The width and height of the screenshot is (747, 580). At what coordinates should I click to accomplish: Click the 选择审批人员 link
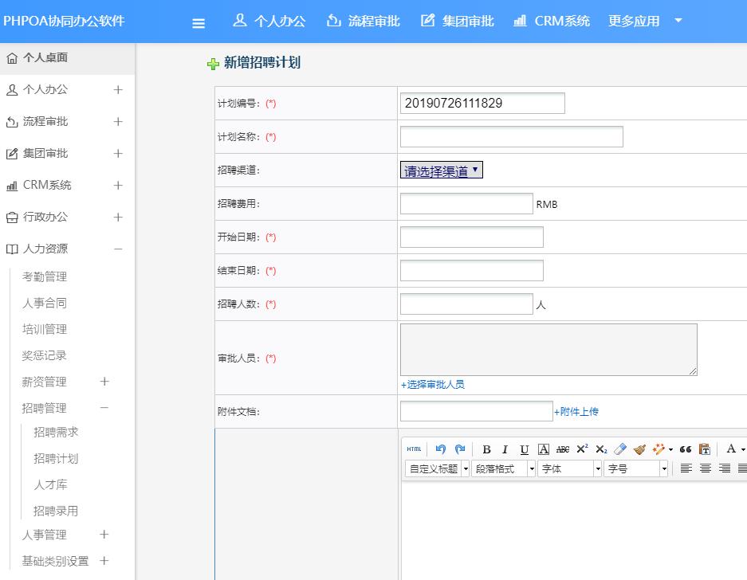pos(435,384)
